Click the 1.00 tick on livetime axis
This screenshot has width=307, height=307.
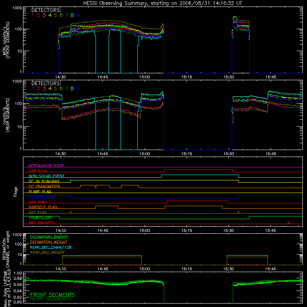click(18, 273)
